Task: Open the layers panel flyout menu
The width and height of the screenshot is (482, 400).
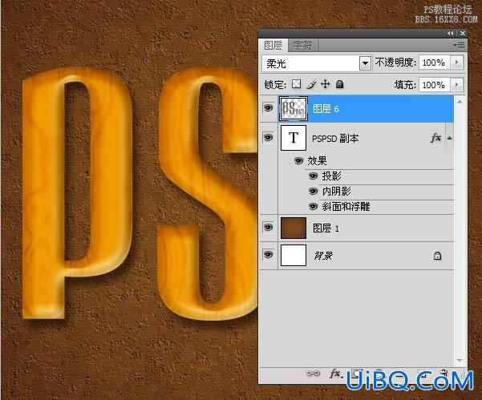Action: (459, 46)
